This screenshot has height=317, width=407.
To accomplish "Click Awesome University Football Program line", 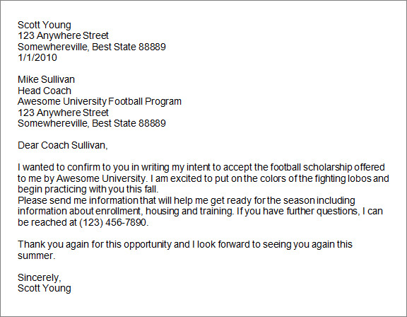I will coord(100,102).
